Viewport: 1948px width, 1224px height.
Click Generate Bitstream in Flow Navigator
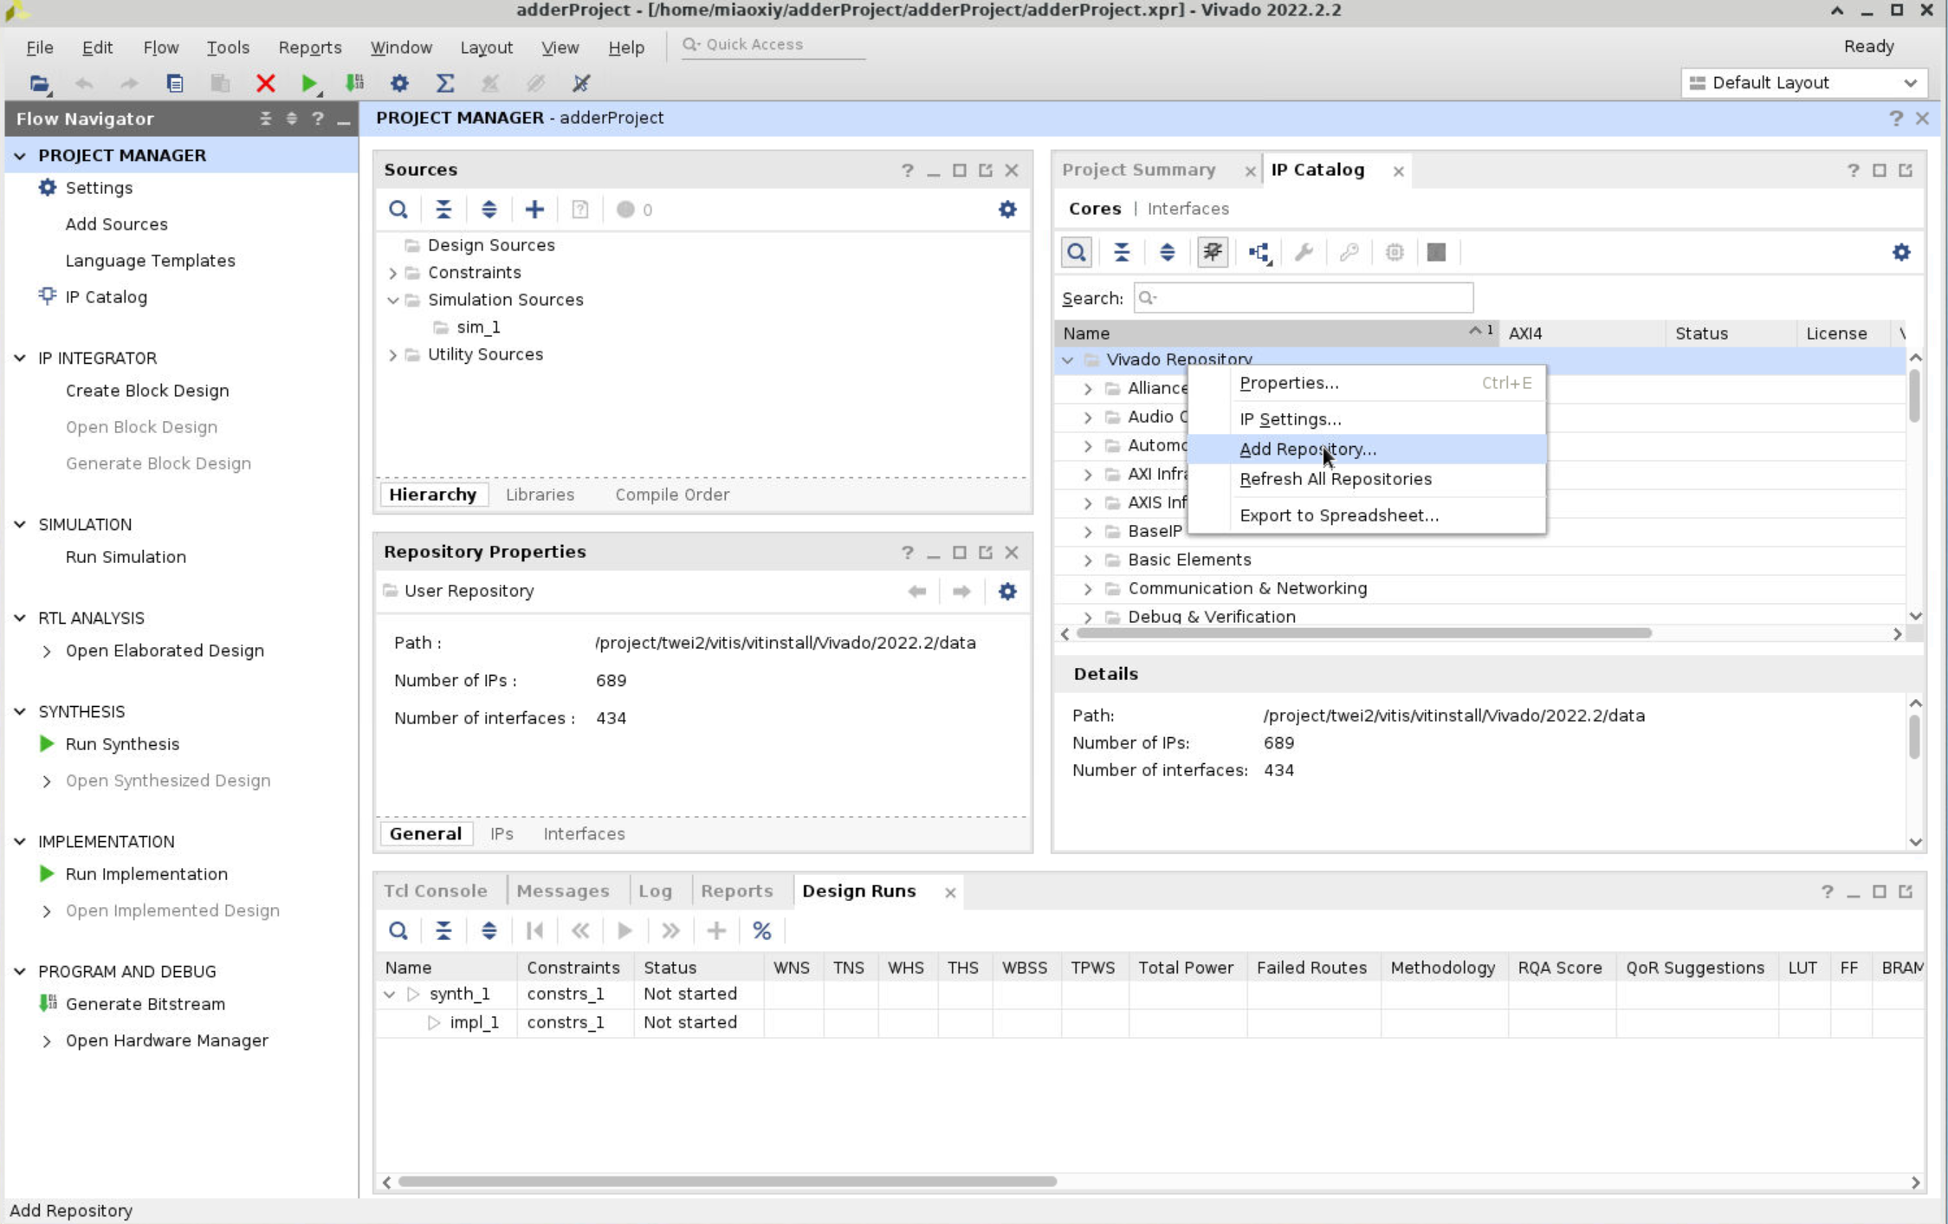[145, 1004]
